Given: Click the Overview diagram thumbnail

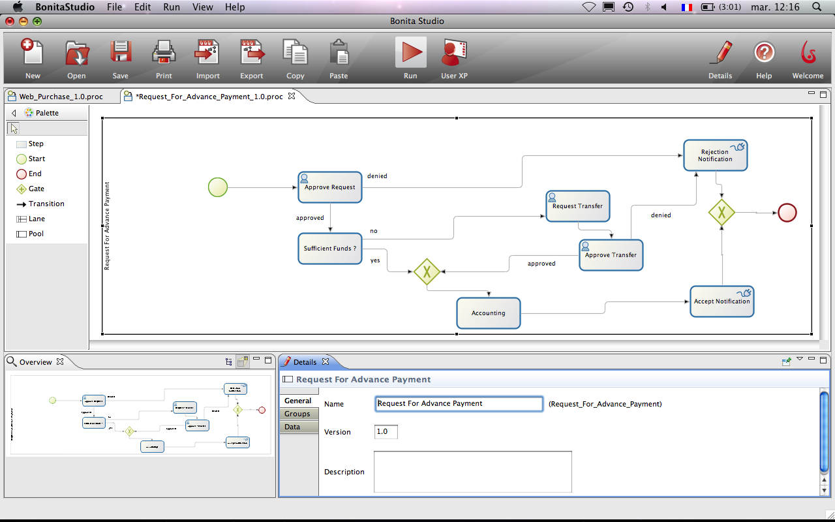Looking at the screenshot, I should pos(139,416).
